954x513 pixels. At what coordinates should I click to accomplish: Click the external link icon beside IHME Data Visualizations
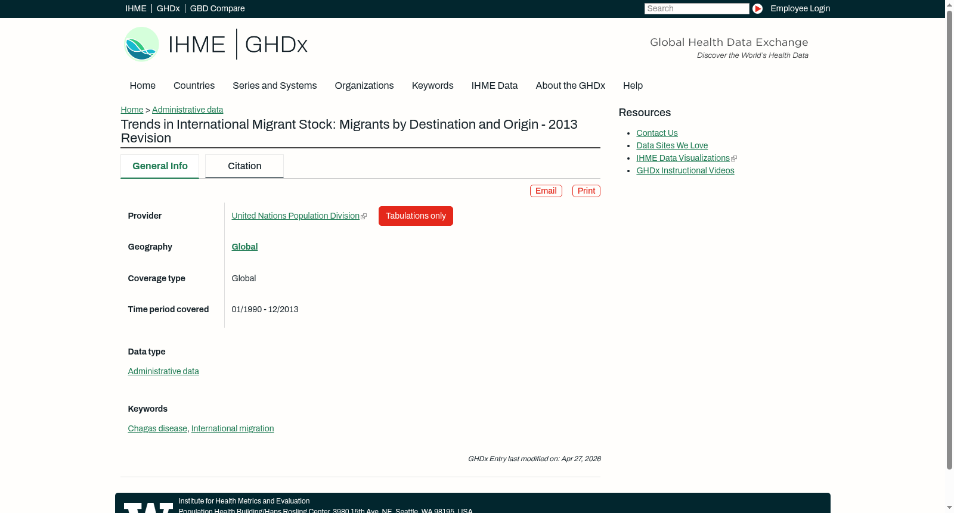point(734,158)
